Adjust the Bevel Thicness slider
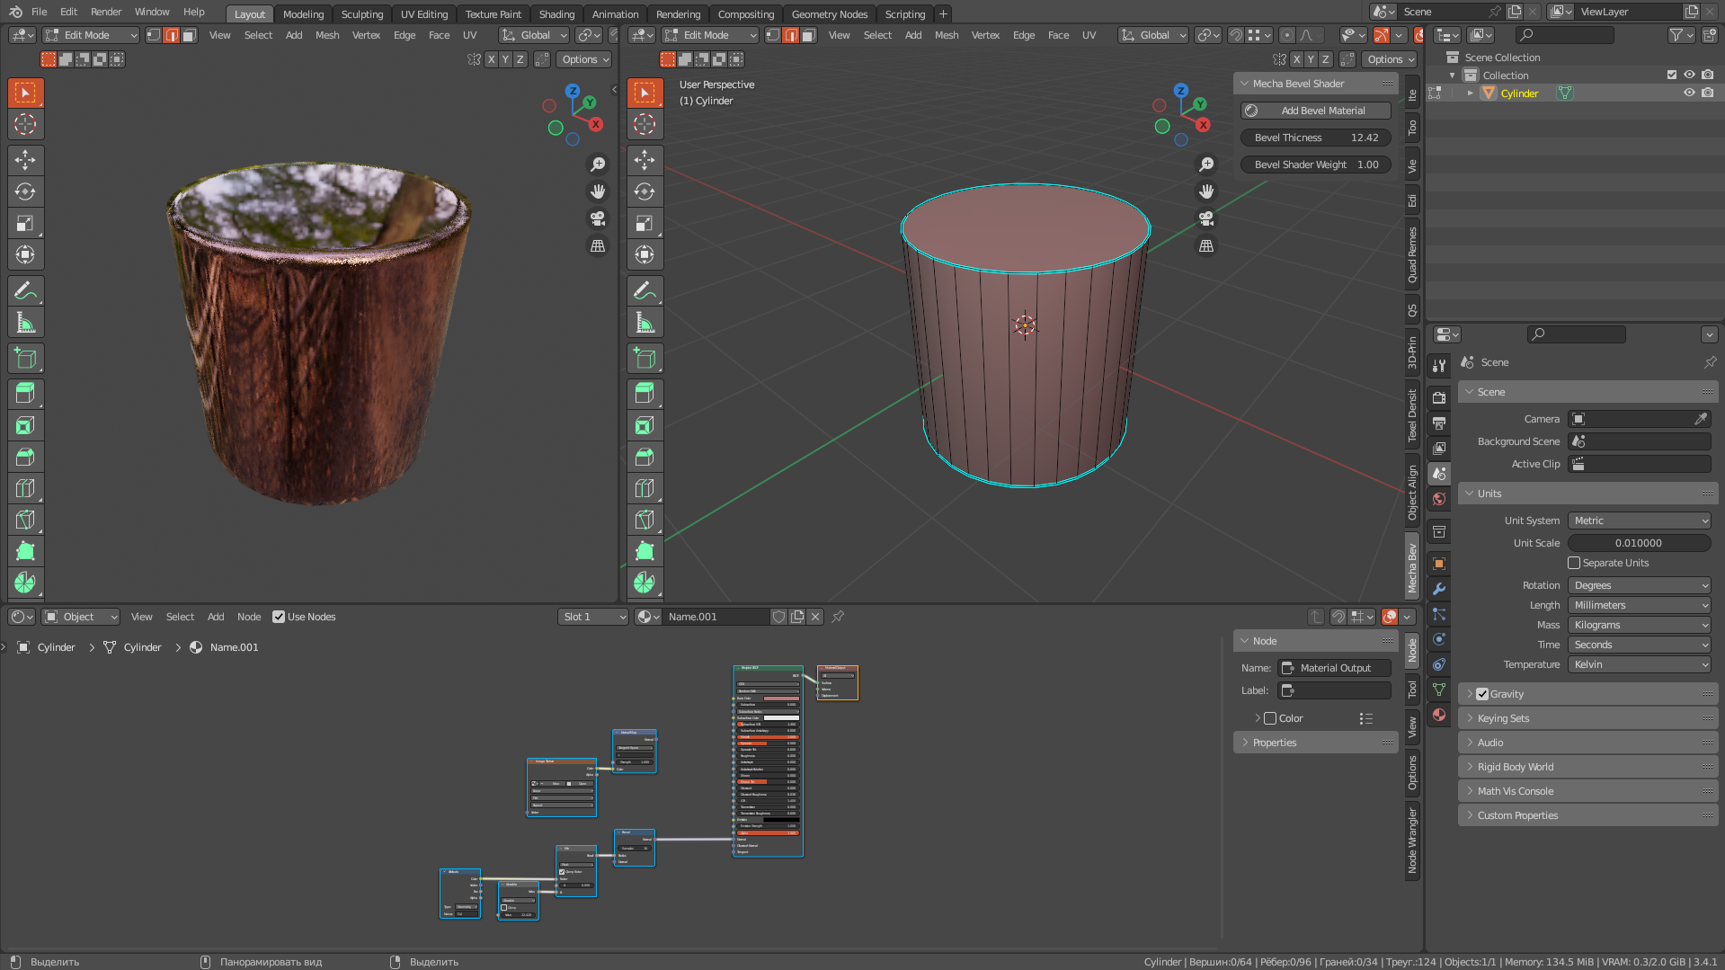Screen dimensions: 1725x970 tap(1315, 138)
